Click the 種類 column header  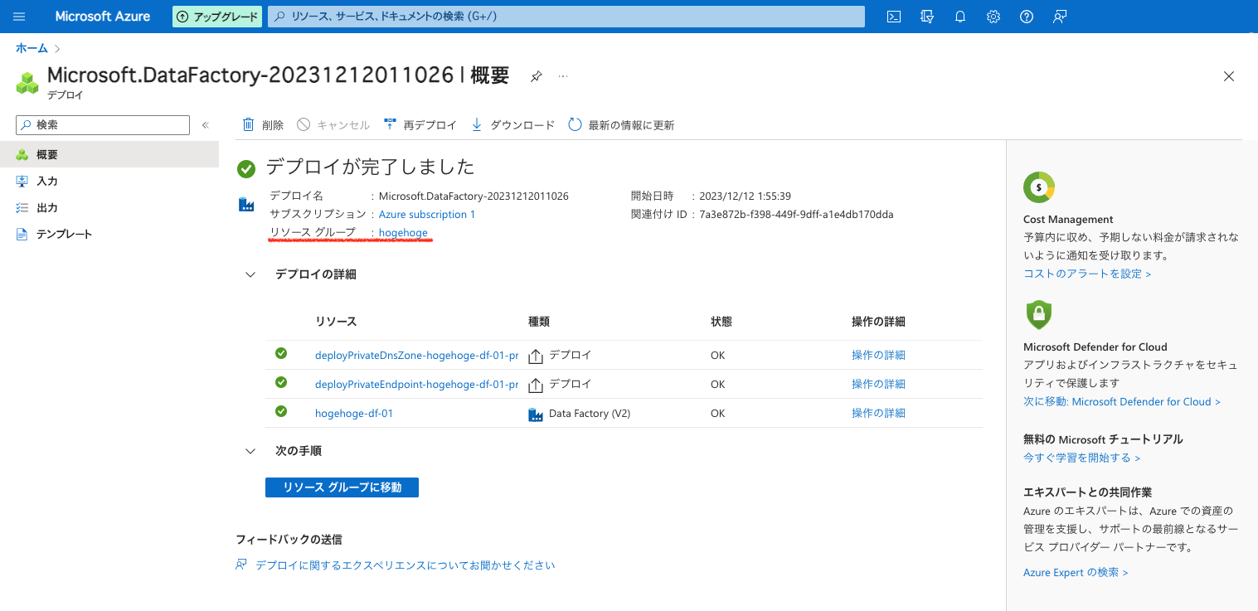[x=539, y=322]
